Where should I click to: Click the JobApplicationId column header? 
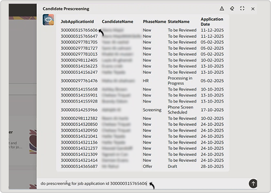click(x=77, y=21)
